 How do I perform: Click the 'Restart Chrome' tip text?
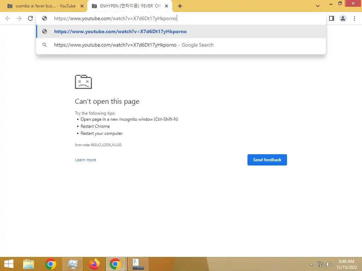pos(95,126)
